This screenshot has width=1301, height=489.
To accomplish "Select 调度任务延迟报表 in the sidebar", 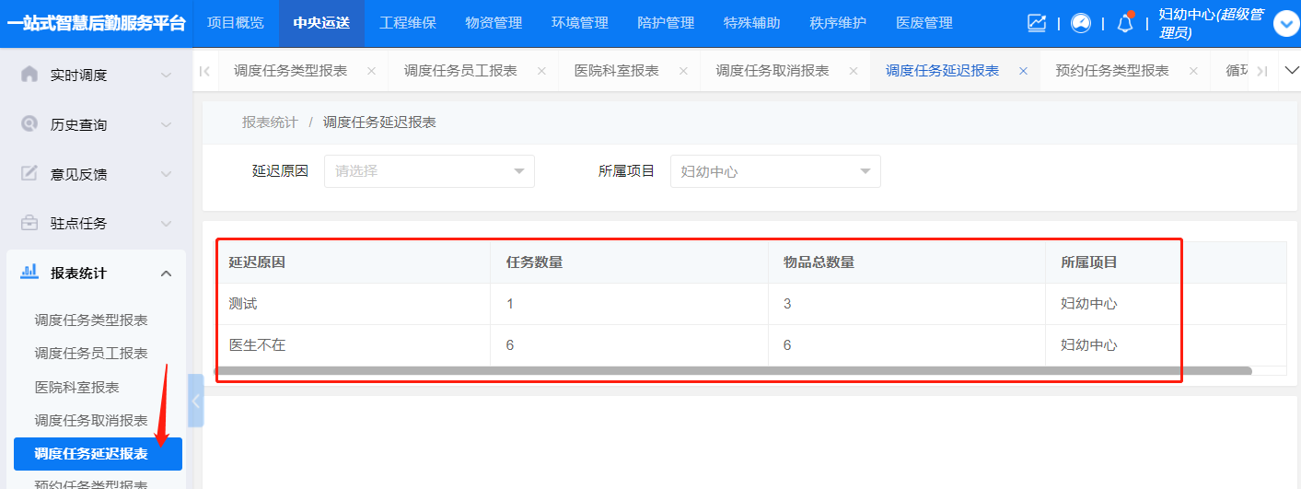I will click(98, 454).
